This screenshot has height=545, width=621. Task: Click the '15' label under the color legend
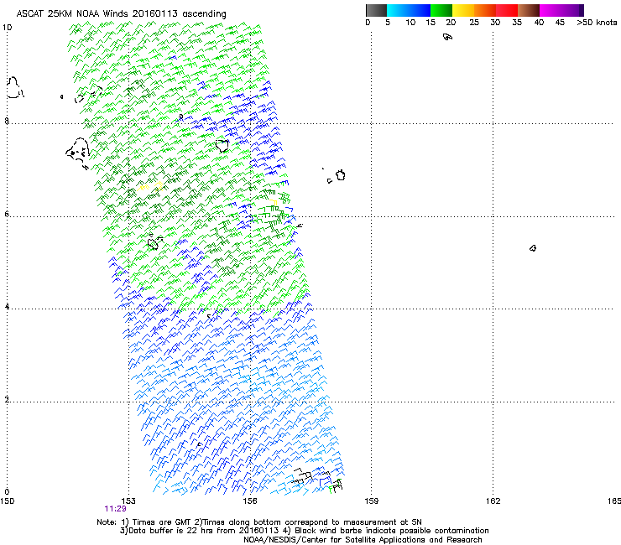coord(431,23)
